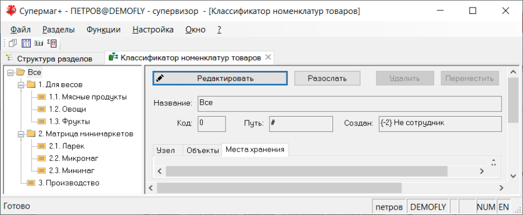The image size is (523, 215).
Task: Click the blue table grid toolbar icon
Action: point(26,43)
